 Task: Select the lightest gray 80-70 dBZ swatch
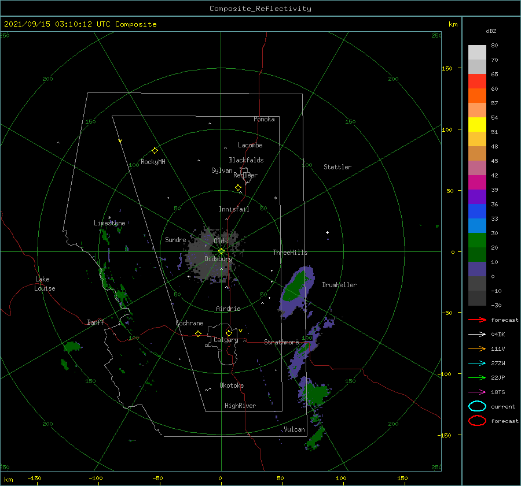pos(477,53)
